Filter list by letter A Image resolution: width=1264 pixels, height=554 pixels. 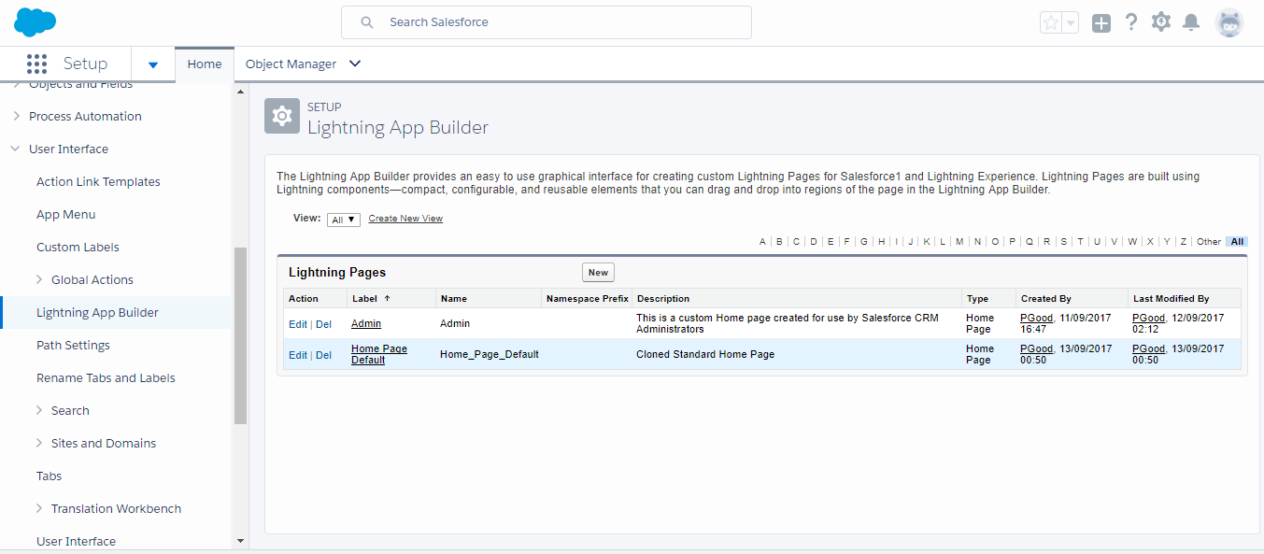762,242
